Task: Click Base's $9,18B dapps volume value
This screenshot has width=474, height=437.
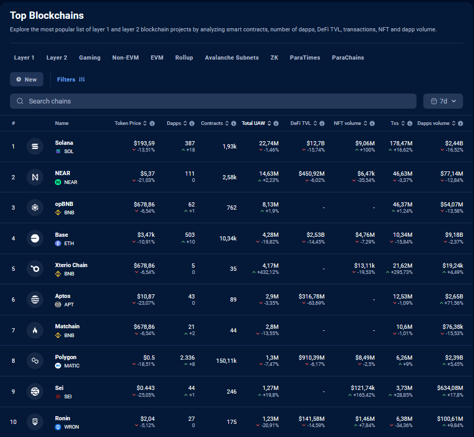Action: tap(454, 235)
